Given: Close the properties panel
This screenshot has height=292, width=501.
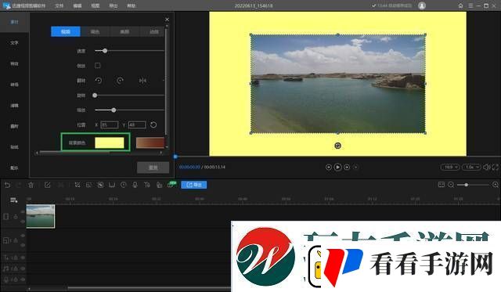Looking at the screenshot, I should (167, 20).
